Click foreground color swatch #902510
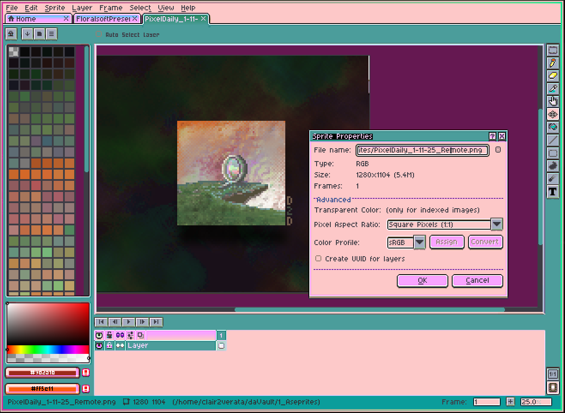 point(42,373)
